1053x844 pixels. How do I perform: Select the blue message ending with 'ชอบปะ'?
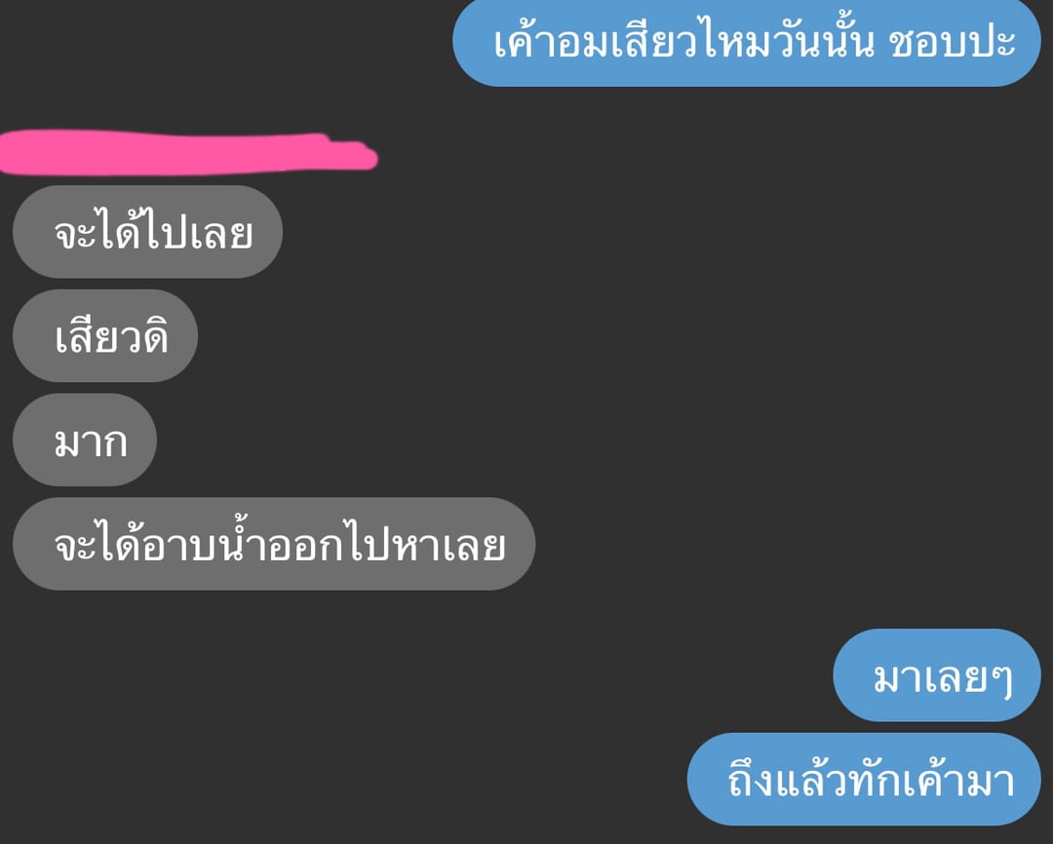click(x=747, y=42)
